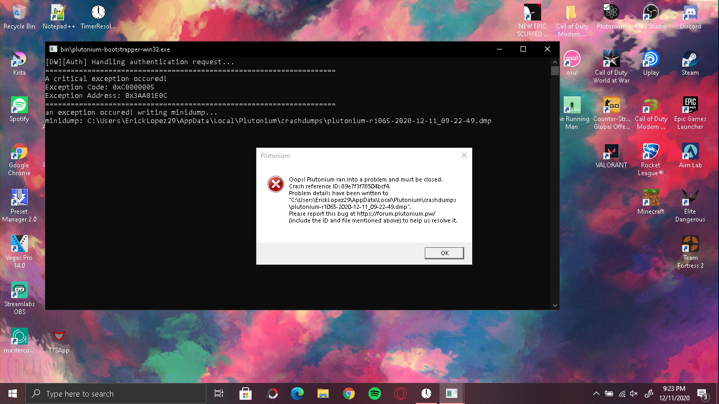The height and width of the screenshot is (404, 719).
Task: Click the forum.plutonium.pw report line
Action: (x=362, y=214)
